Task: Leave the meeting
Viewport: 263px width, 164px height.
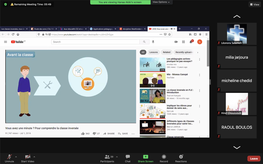Action: [254, 158]
